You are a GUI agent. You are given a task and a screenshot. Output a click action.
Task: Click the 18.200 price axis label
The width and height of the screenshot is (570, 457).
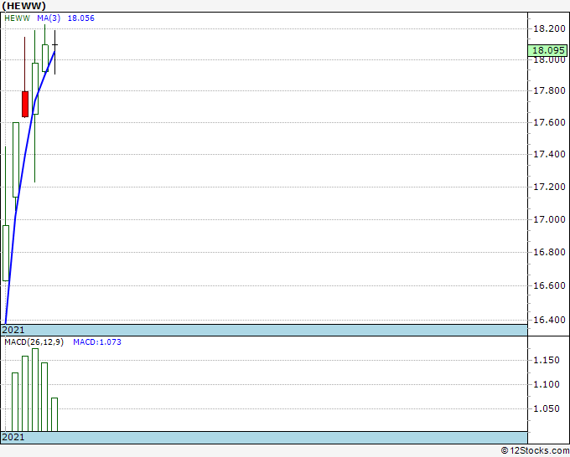(549, 28)
